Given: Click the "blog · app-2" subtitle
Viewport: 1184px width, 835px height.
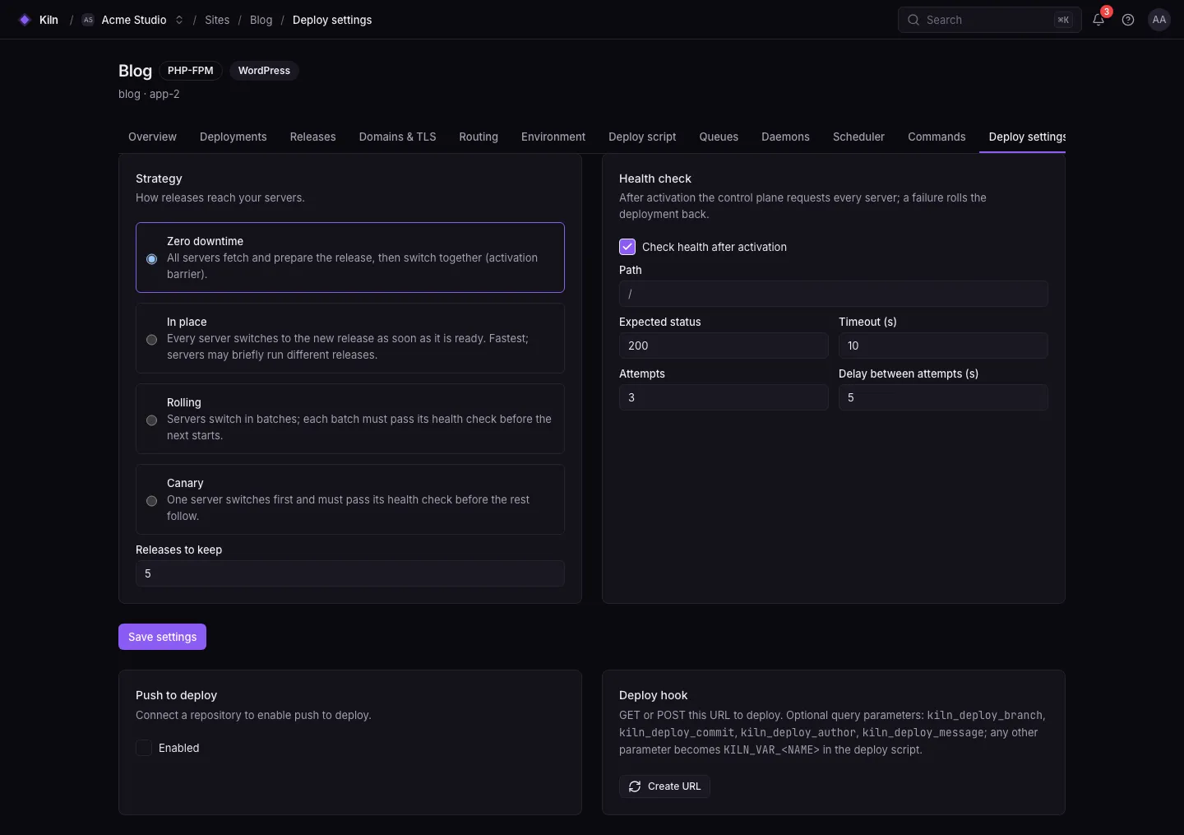Looking at the screenshot, I should pyautogui.click(x=149, y=94).
